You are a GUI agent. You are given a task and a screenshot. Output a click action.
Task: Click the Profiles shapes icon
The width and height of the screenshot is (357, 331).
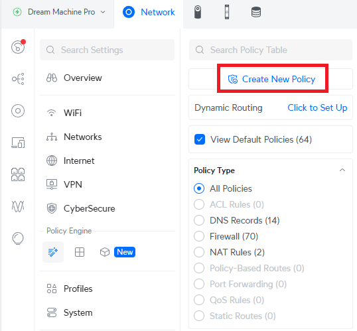pyautogui.click(x=52, y=289)
